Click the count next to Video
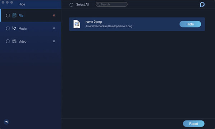 click(x=54, y=41)
